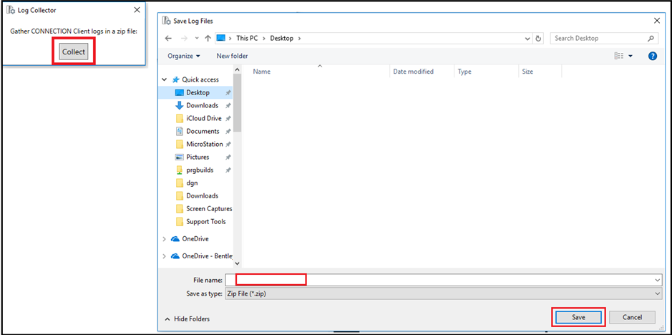Viewport: 672px width, 335px height.
Task: Open the File name history dropdown arrow
Action: click(658, 280)
